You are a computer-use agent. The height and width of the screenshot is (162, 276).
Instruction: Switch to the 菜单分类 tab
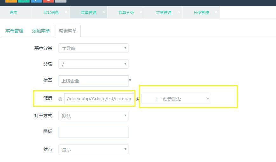coord(126,12)
